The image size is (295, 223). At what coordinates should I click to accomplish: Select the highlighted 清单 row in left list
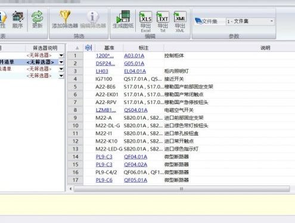pos(32,62)
